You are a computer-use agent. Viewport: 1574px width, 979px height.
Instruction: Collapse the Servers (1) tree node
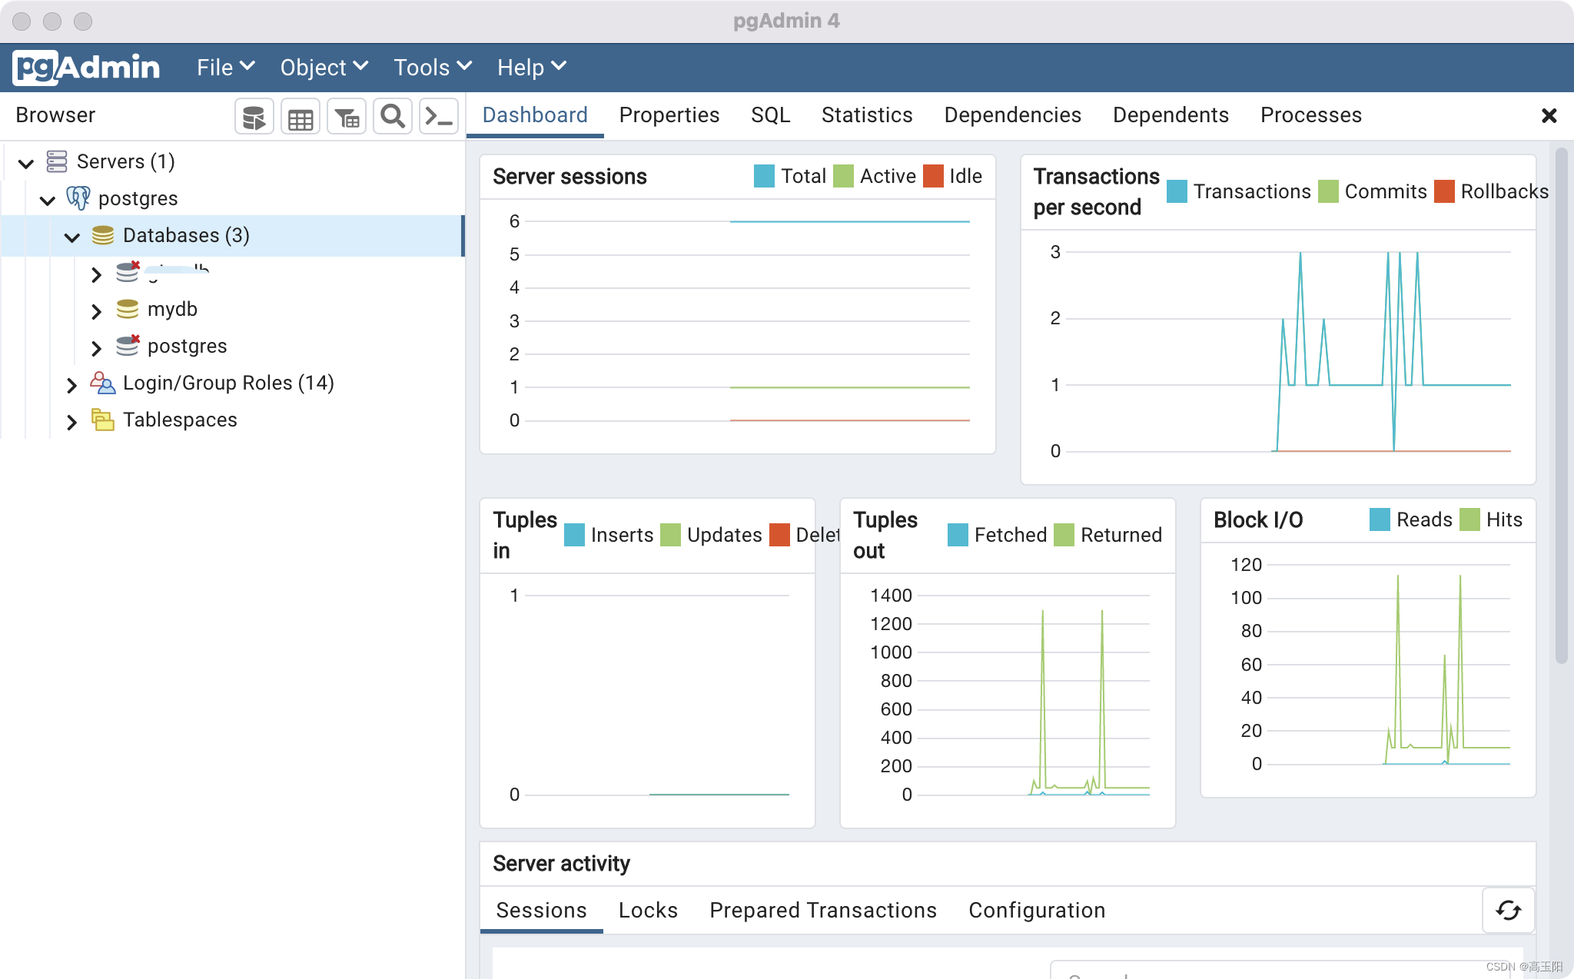coord(26,163)
